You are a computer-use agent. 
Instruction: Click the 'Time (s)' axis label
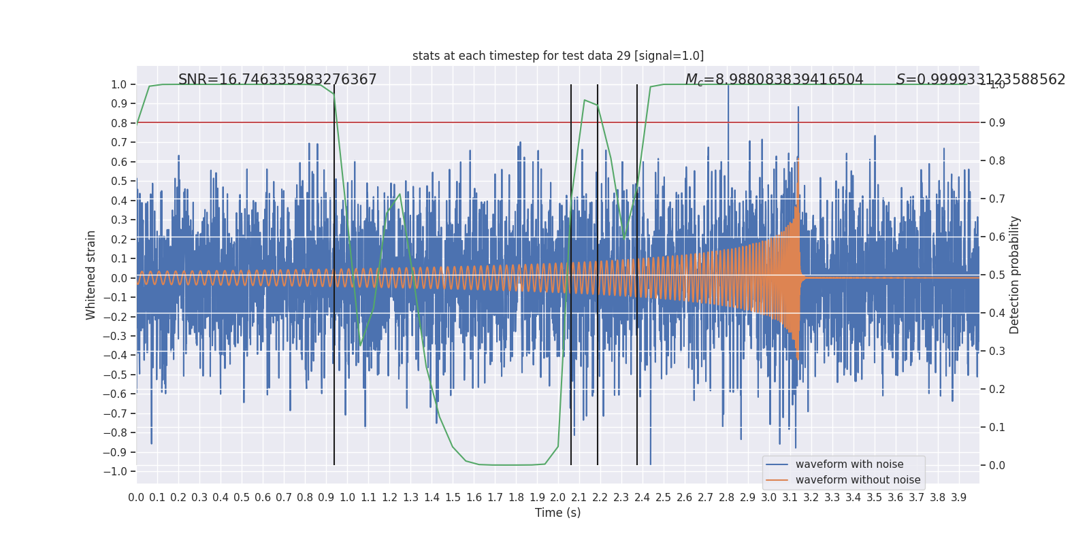point(558,513)
